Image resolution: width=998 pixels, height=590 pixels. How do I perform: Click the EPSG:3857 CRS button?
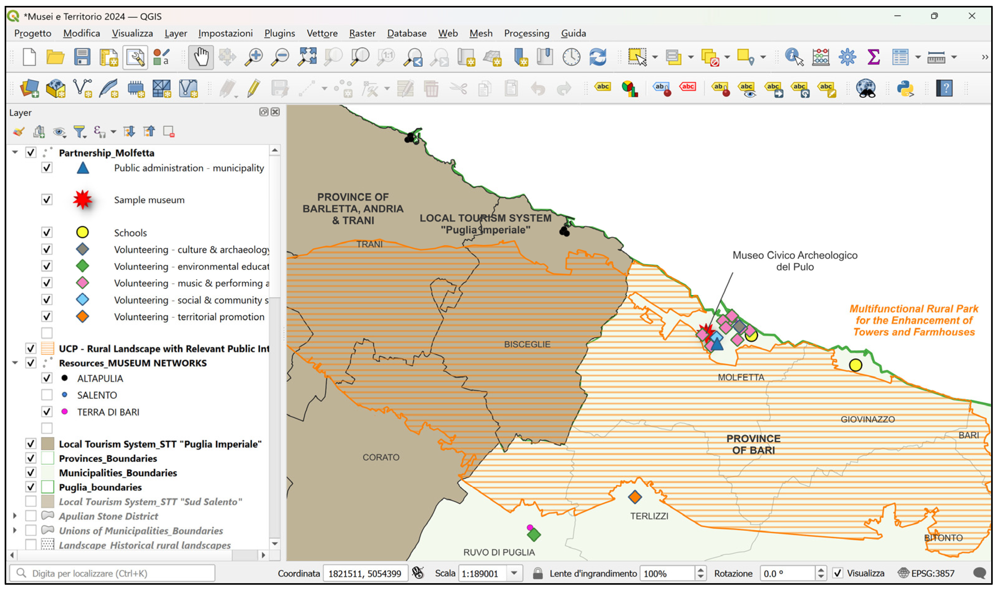926,573
